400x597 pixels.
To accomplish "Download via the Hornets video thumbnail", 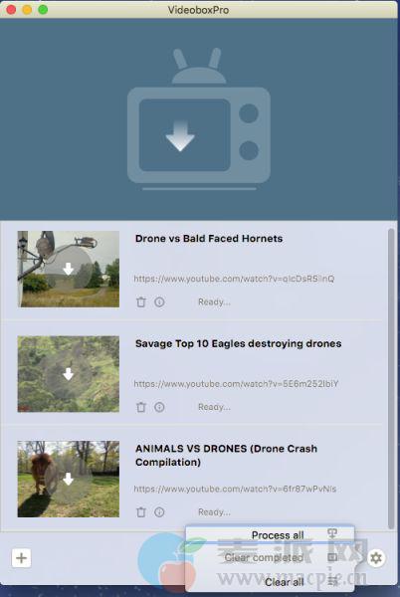I will (x=69, y=270).
